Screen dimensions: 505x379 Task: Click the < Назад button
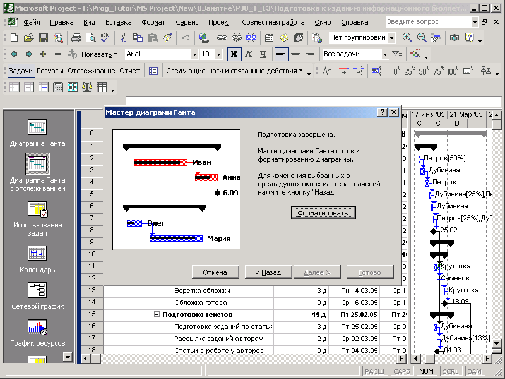pyautogui.click(x=268, y=272)
